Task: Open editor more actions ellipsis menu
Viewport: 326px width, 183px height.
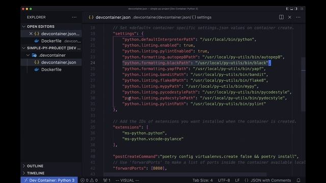Action: tap(298, 17)
